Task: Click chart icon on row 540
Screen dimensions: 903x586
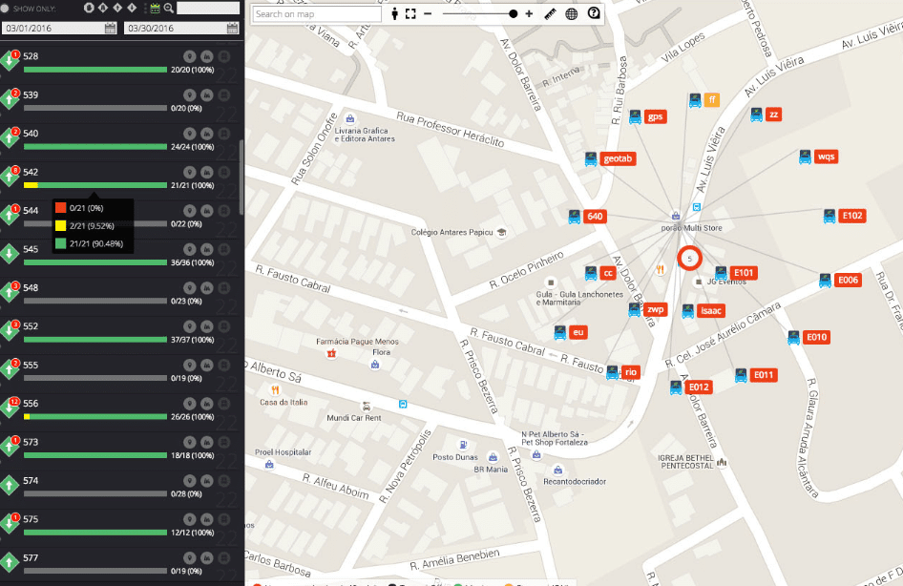Action: (x=207, y=134)
